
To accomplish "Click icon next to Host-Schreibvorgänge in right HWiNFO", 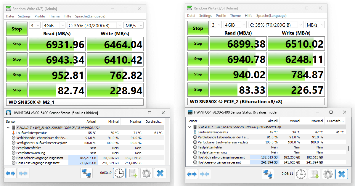I will point(195,157).
